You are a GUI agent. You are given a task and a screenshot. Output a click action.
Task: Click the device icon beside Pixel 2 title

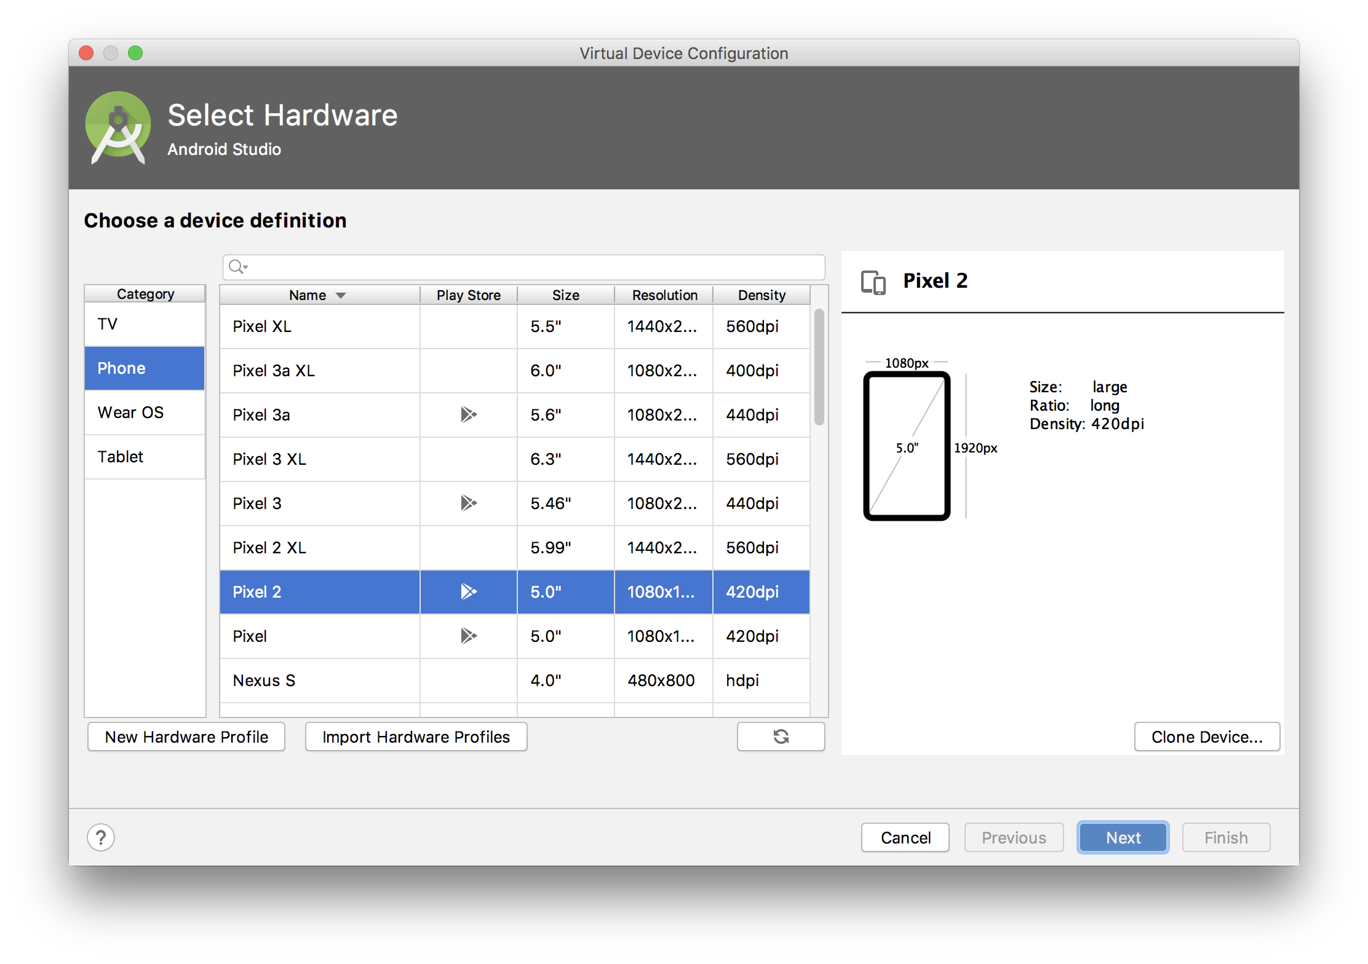pyautogui.click(x=873, y=282)
